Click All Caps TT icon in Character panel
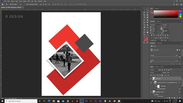 point(156,35)
